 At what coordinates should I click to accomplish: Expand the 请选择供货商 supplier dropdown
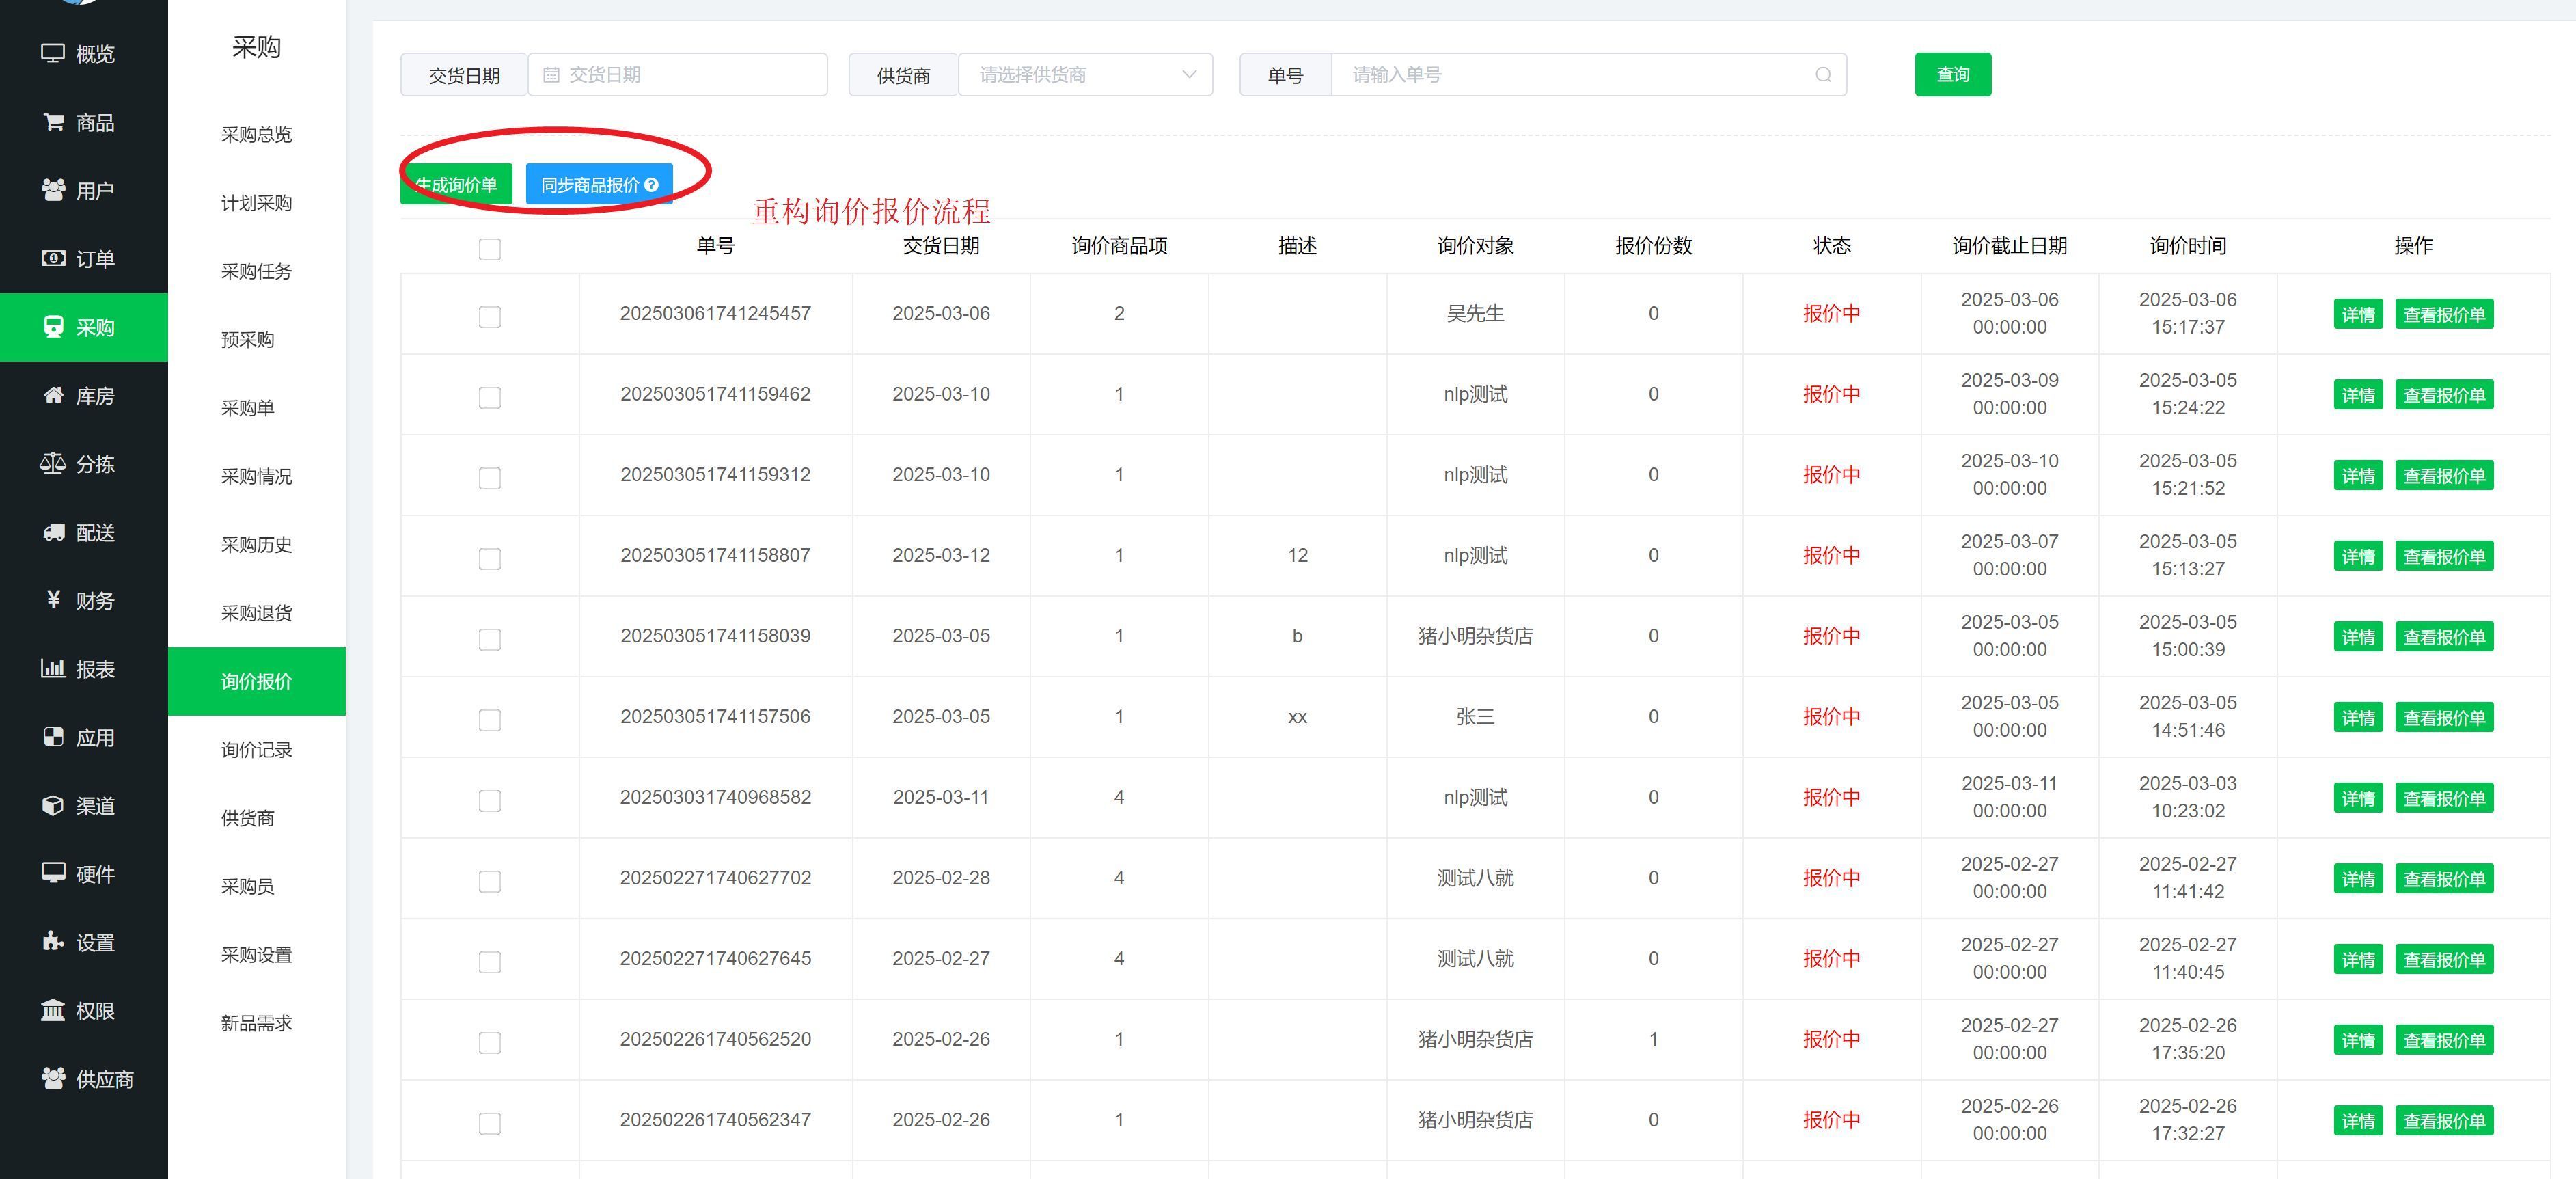(x=1086, y=75)
